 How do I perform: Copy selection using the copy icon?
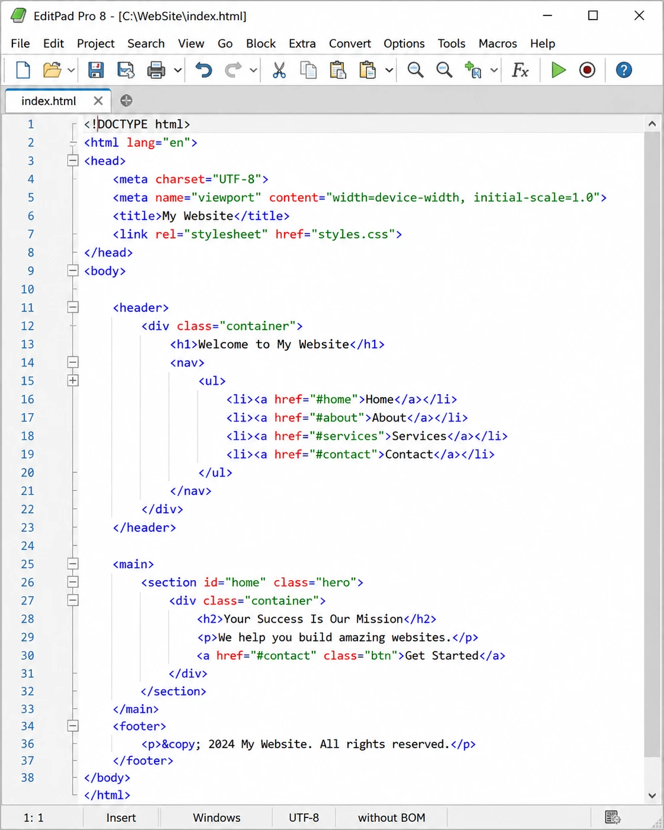[308, 70]
